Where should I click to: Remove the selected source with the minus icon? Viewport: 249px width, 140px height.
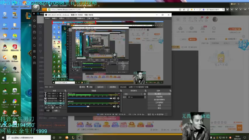point(49,107)
